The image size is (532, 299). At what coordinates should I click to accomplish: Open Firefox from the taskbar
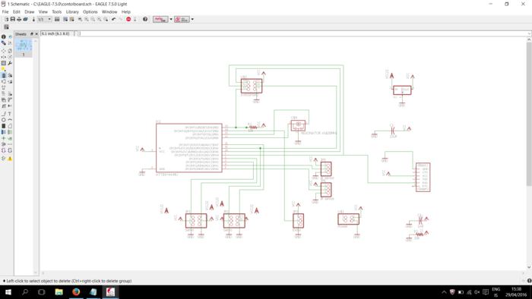[x=76, y=292]
